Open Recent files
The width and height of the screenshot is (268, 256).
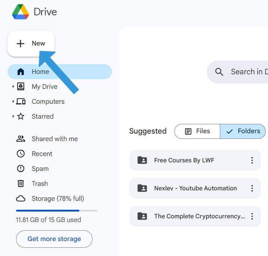click(x=42, y=154)
